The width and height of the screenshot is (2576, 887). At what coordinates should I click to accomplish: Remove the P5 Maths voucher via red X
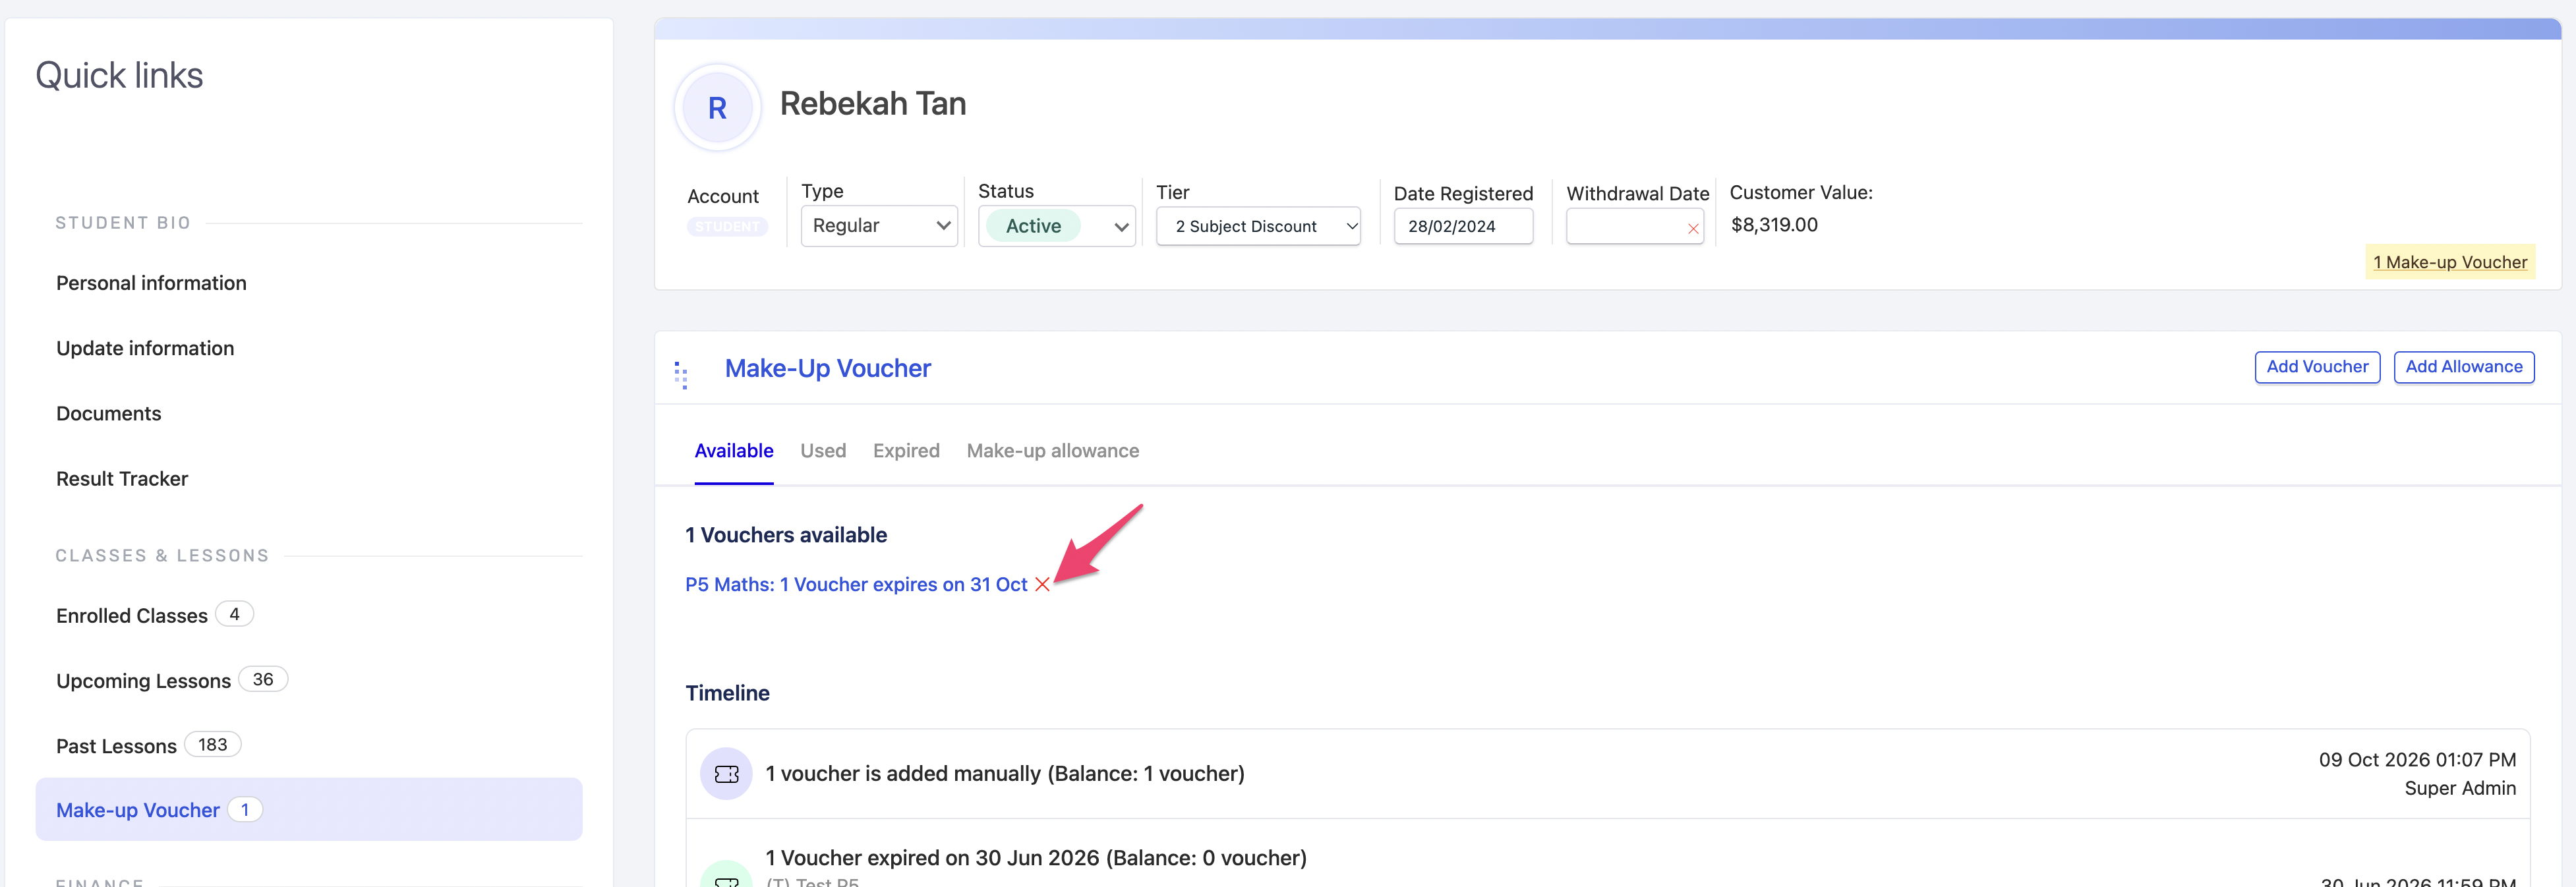point(1042,584)
